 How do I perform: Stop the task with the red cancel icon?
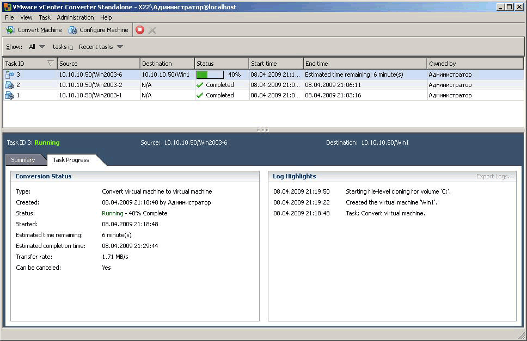point(140,30)
